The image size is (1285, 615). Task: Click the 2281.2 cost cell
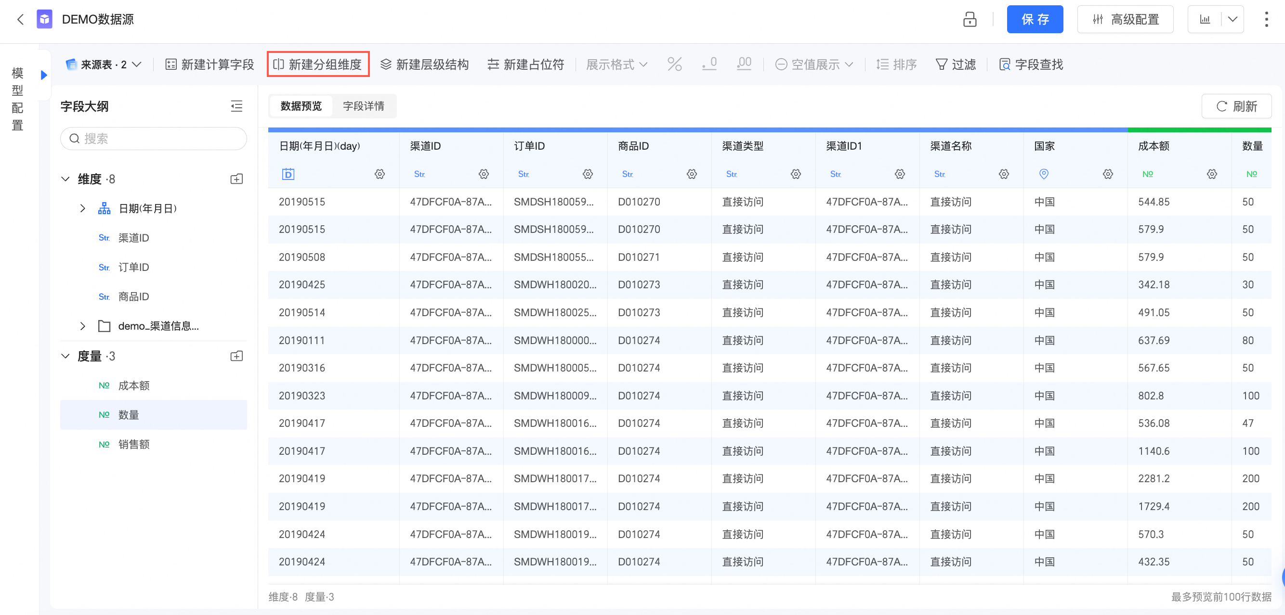point(1154,478)
